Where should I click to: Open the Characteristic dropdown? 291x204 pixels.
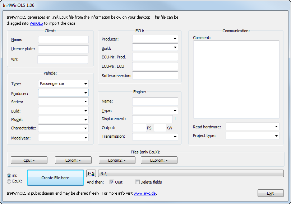coord(63,128)
